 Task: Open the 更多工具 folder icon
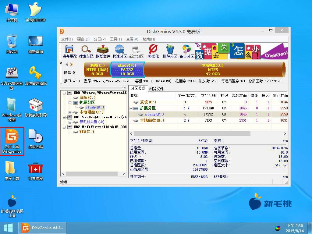12,171
